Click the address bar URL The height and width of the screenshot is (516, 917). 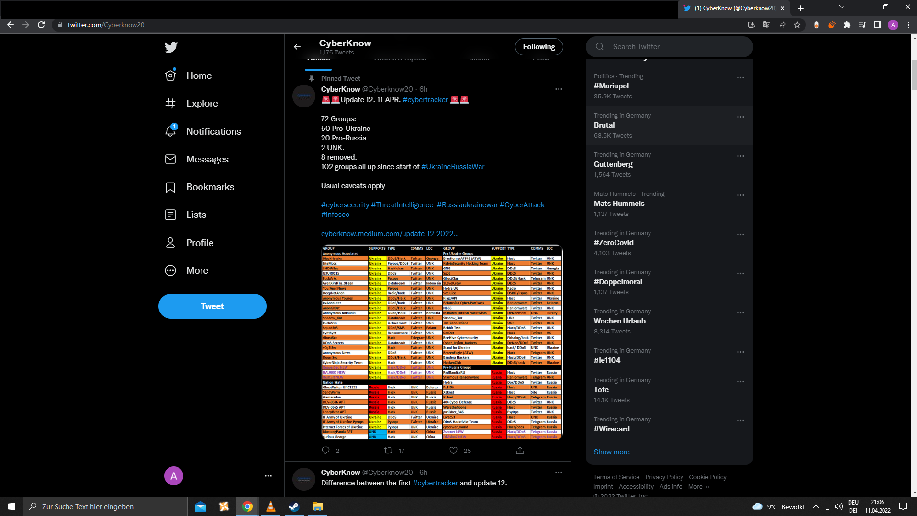[x=106, y=25]
